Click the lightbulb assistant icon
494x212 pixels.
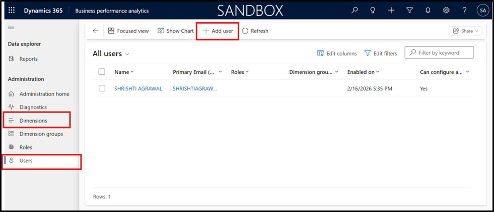coord(373,11)
